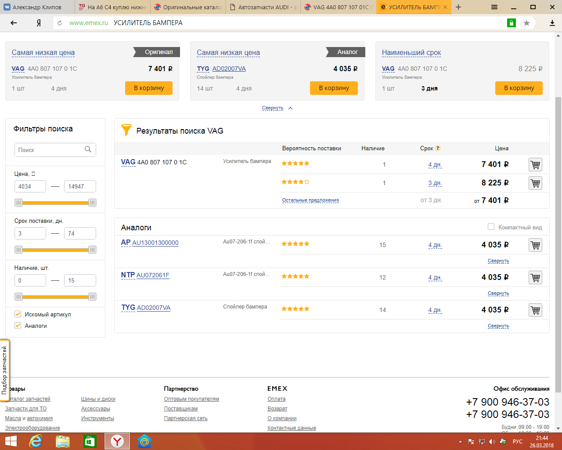This screenshot has height=450, width=562.
Task: Collapse the top offers with 'Свернуть'
Action: point(273,108)
